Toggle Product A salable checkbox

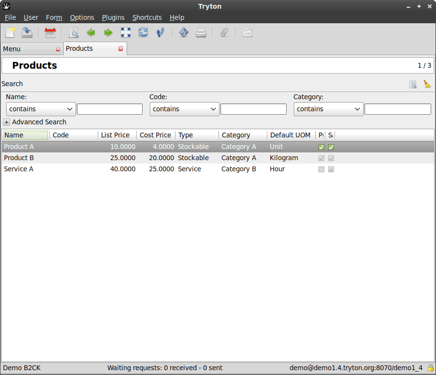(331, 147)
